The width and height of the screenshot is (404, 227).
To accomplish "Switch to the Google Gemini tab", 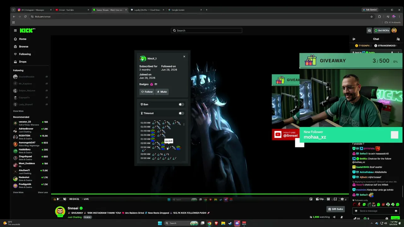I will [x=184, y=10].
